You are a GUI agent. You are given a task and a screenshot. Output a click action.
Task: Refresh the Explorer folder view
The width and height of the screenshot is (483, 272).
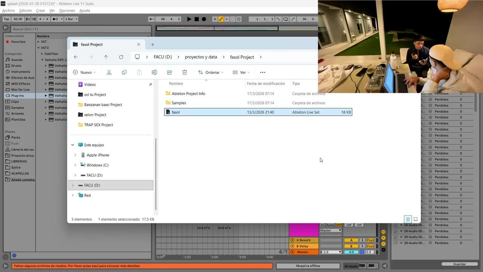coord(121,57)
